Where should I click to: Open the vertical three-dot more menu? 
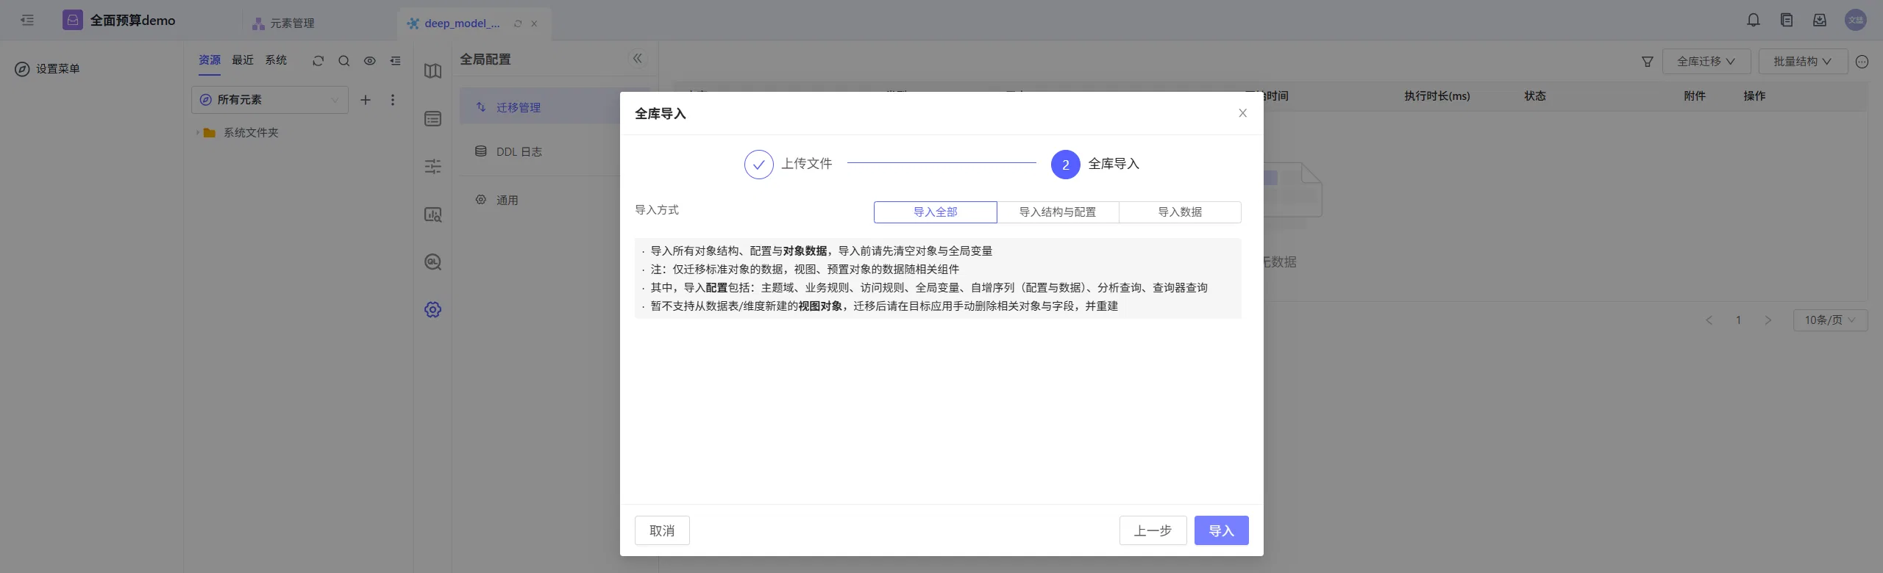tap(393, 100)
